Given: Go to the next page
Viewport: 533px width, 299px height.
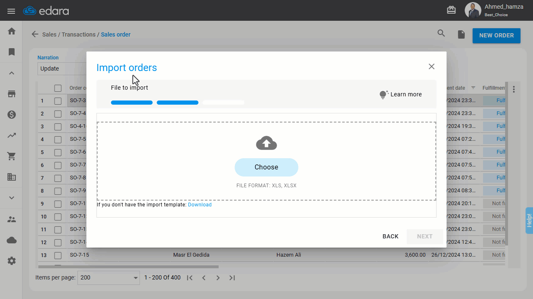Looking at the screenshot, I should (x=218, y=278).
